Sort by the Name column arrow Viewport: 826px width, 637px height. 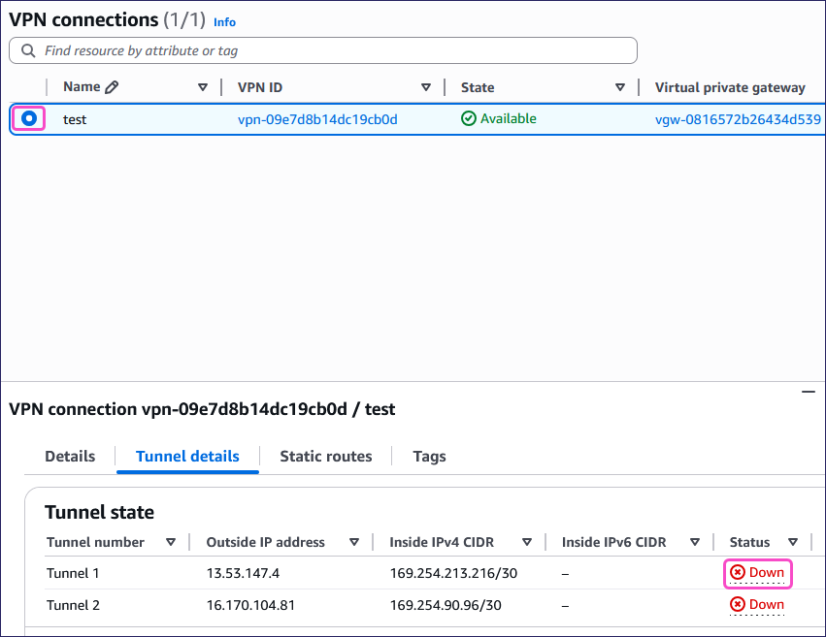[x=202, y=87]
